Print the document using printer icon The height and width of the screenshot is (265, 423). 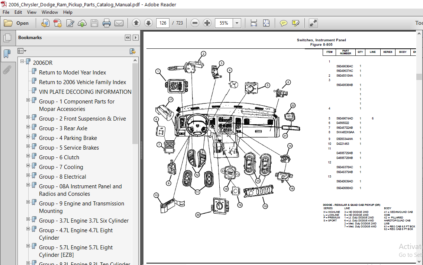tap(107, 23)
